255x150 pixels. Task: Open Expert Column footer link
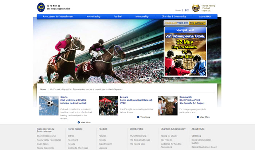point(105,144)
